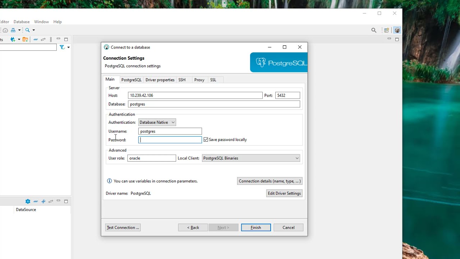Click the Back button

coord(193,227)
